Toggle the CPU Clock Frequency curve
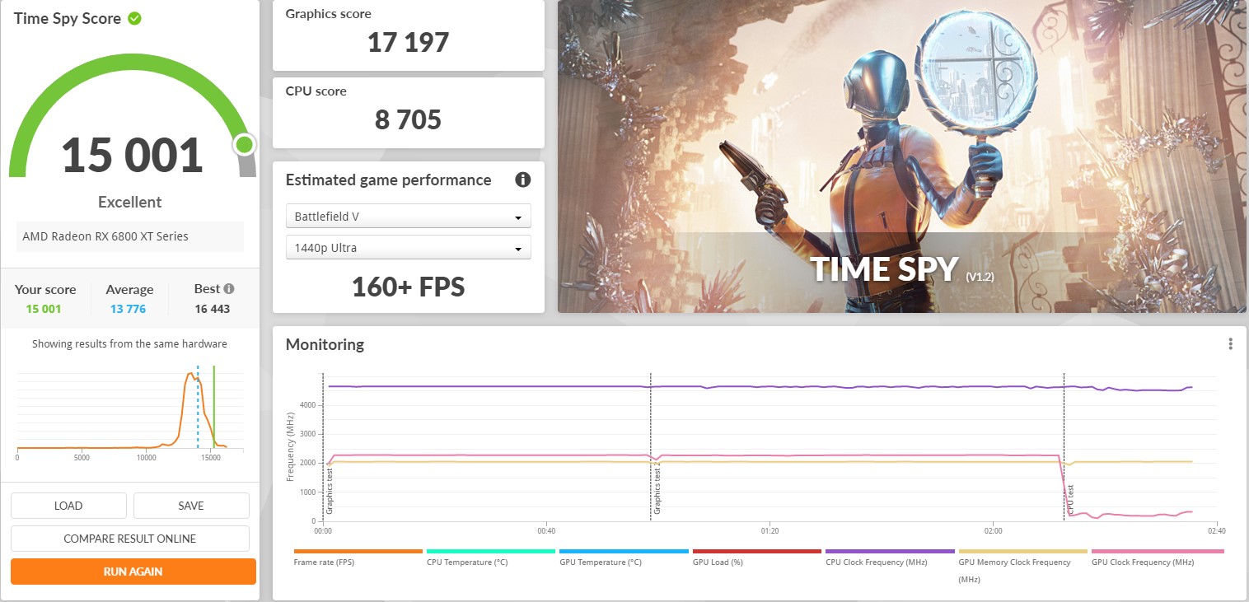The width and height of the screenshot is (1249, 602). coord(889,551)
